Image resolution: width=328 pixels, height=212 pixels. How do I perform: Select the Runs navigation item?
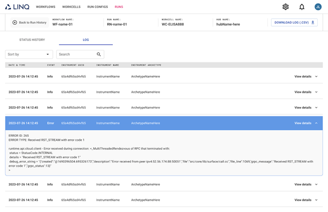119,7
